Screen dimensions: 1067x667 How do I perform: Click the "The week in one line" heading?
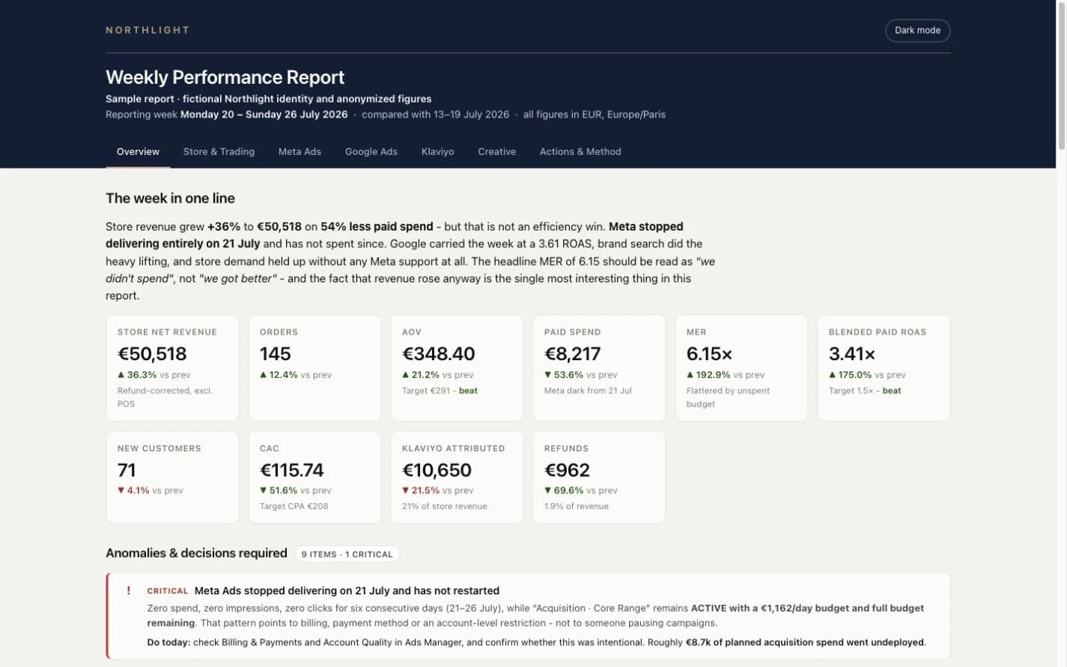pos(170,198)
